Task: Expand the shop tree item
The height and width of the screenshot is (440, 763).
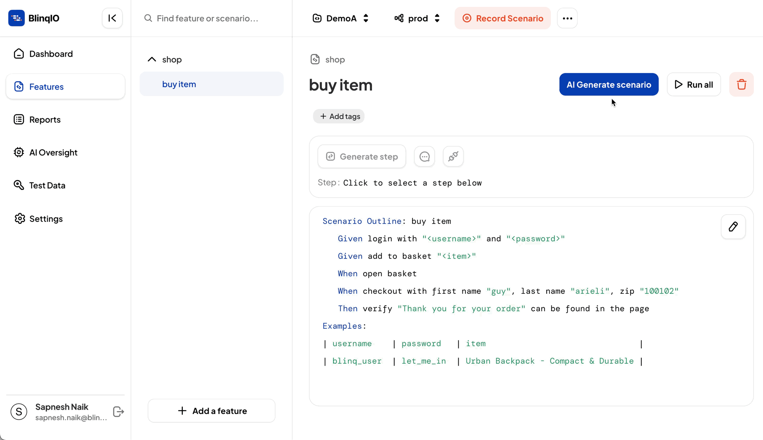Action: (x=151, y=59)
